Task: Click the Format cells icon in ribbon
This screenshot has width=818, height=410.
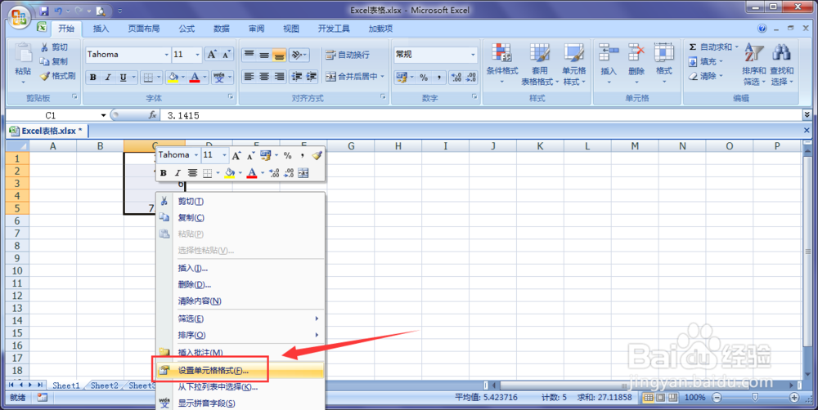Action: (664, 52)
